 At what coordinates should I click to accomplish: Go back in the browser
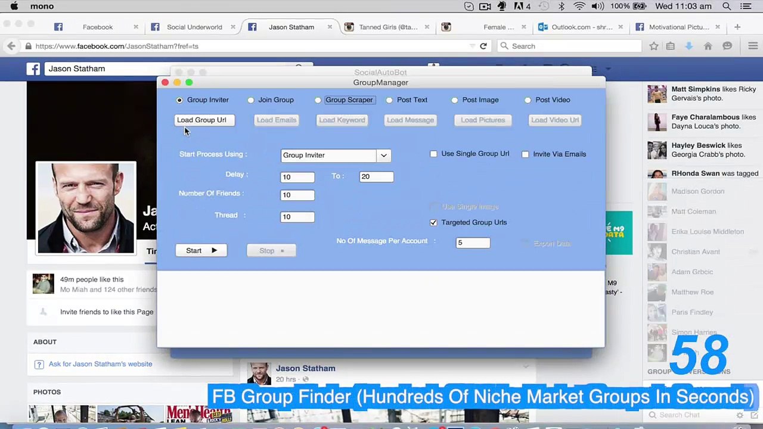(x=11, y=46)
